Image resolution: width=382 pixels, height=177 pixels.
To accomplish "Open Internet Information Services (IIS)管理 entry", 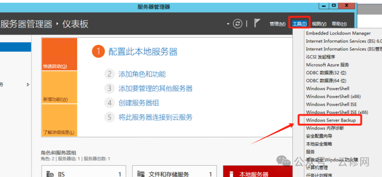I will coord(344,49).
